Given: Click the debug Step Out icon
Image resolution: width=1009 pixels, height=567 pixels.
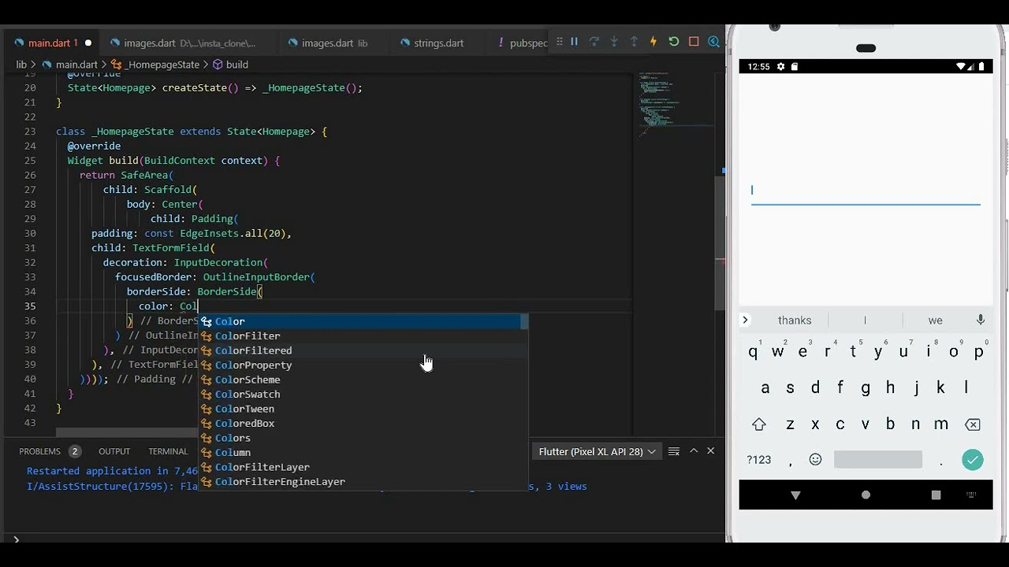Looking at the screenshot, I should click(634, 42).
